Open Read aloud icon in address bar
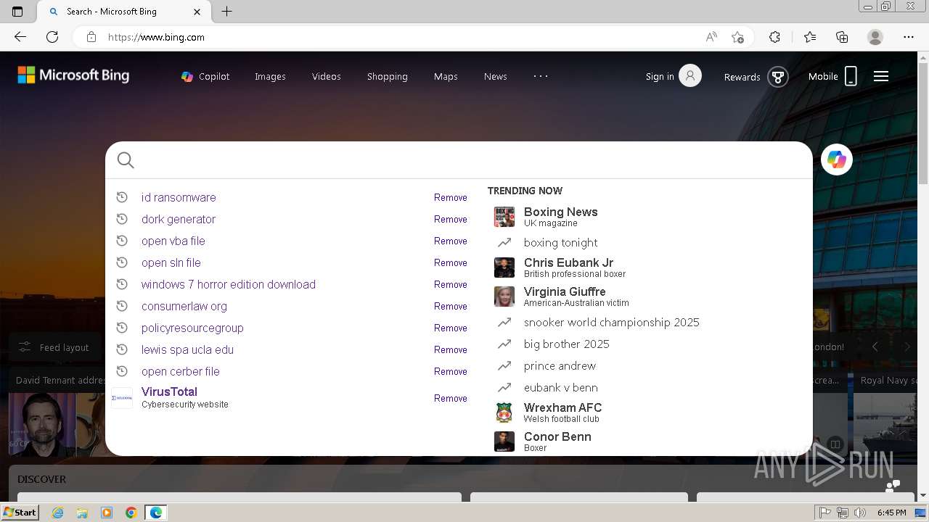This screenshot has height=522, width=929. coord(711,37)
